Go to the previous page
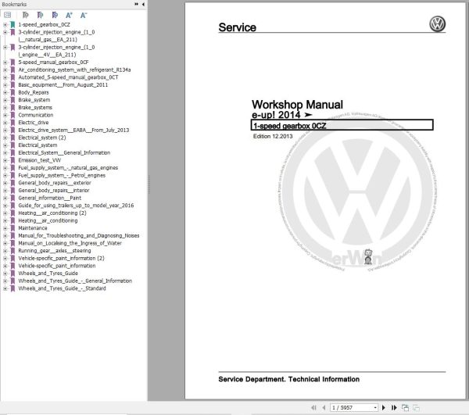Screen dimensions: 469x415 click(x=324, y=407)
